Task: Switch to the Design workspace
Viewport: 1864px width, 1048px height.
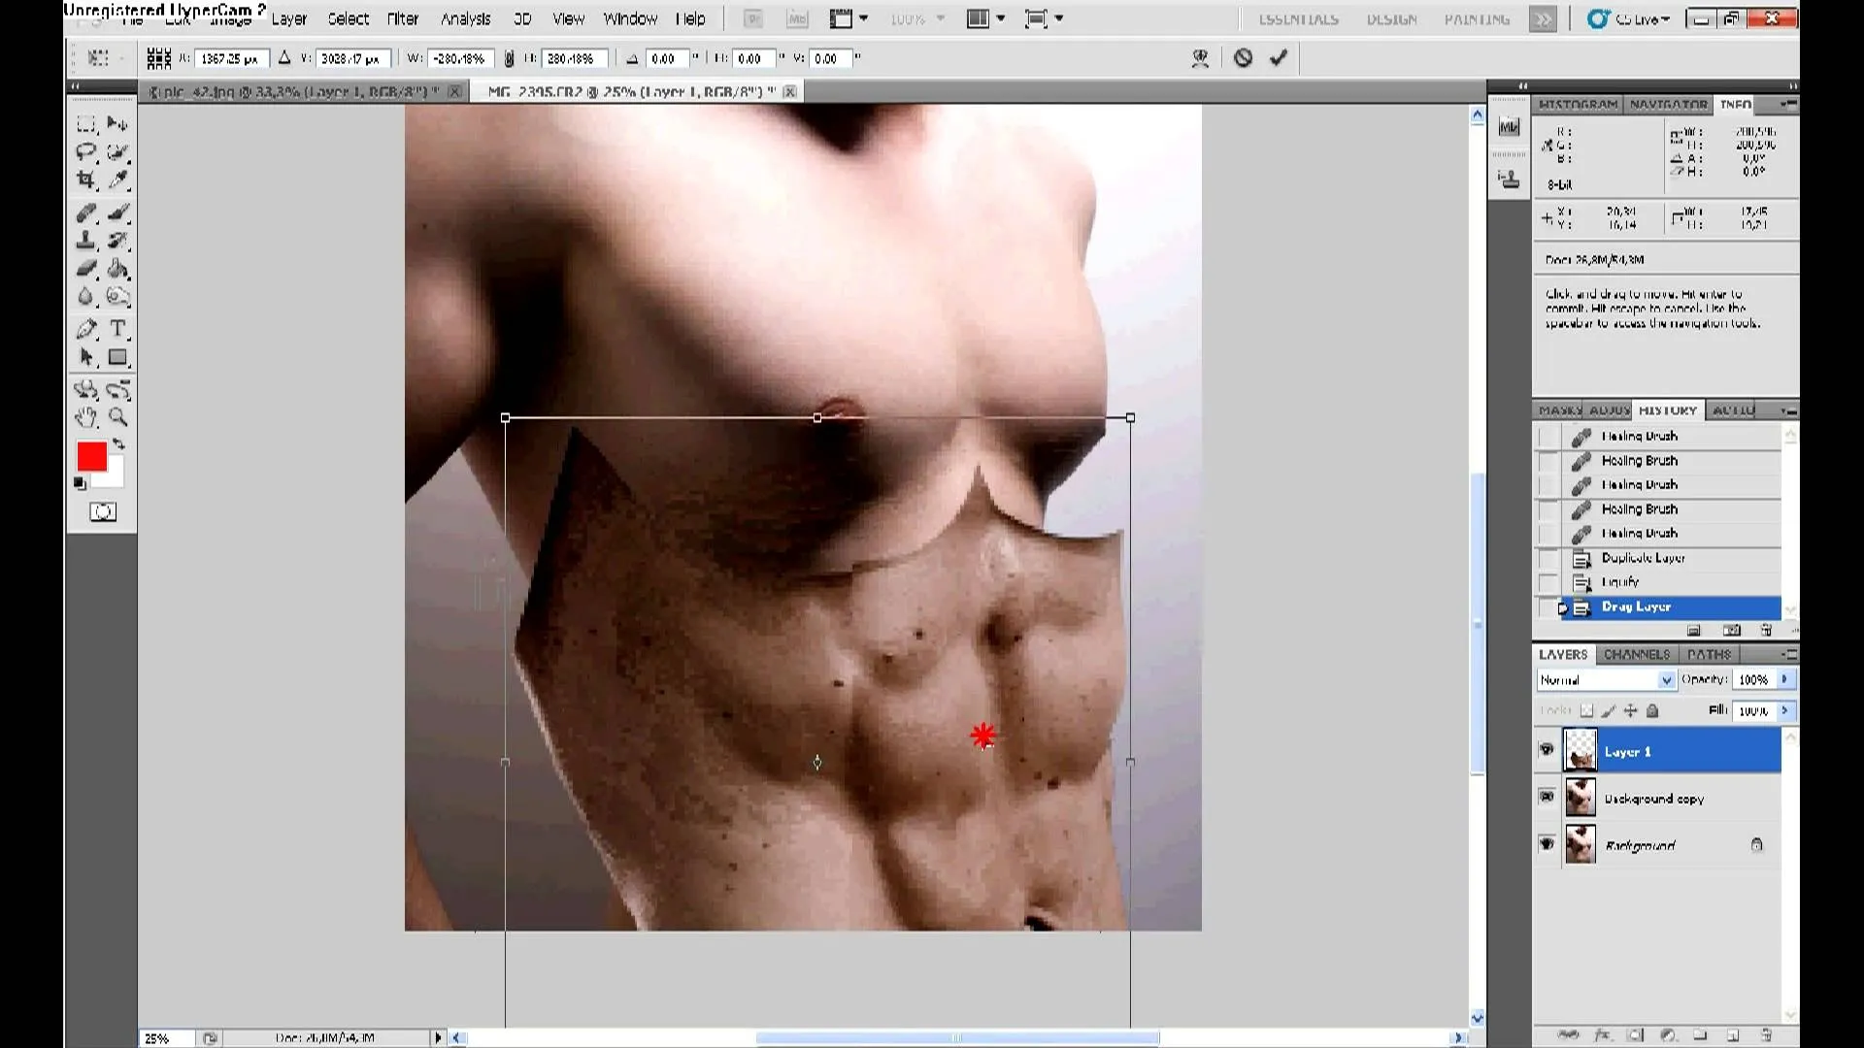Action: pyautogui.click(x=1391, y=19)
